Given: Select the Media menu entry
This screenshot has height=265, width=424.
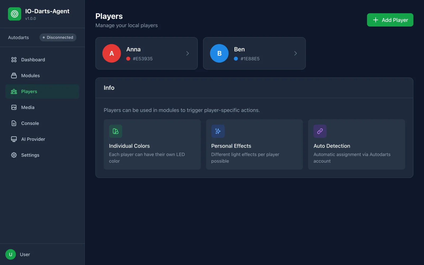Looking at the screenshot, I should [x=28, y=107].
